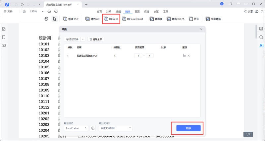Open output folder icon in file row
The height and width of the screenshot is (141, 265).
(184, 56)
